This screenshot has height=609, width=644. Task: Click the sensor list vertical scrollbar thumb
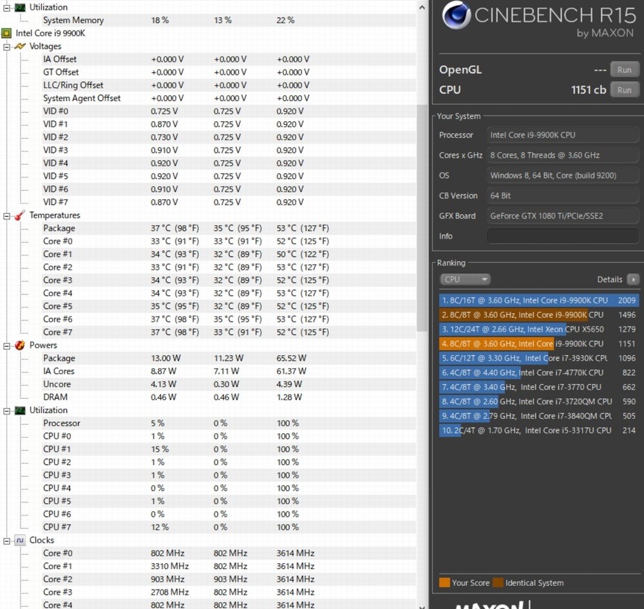pos(422,218)
